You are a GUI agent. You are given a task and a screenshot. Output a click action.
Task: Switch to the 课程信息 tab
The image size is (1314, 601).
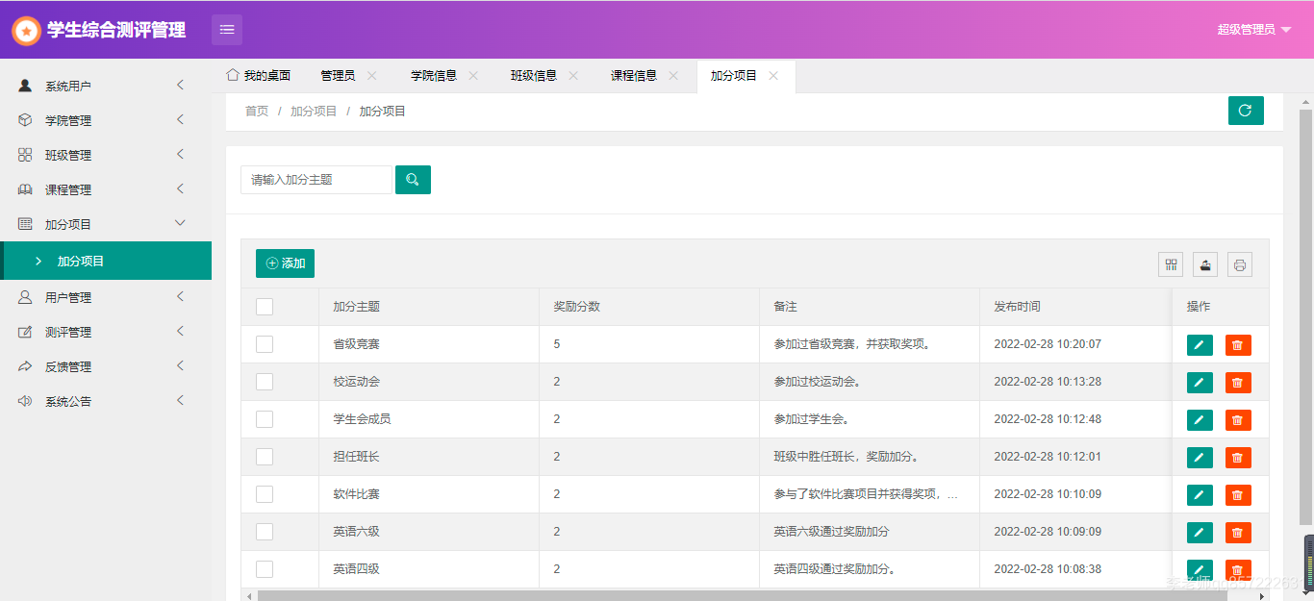tap(634, 76)
